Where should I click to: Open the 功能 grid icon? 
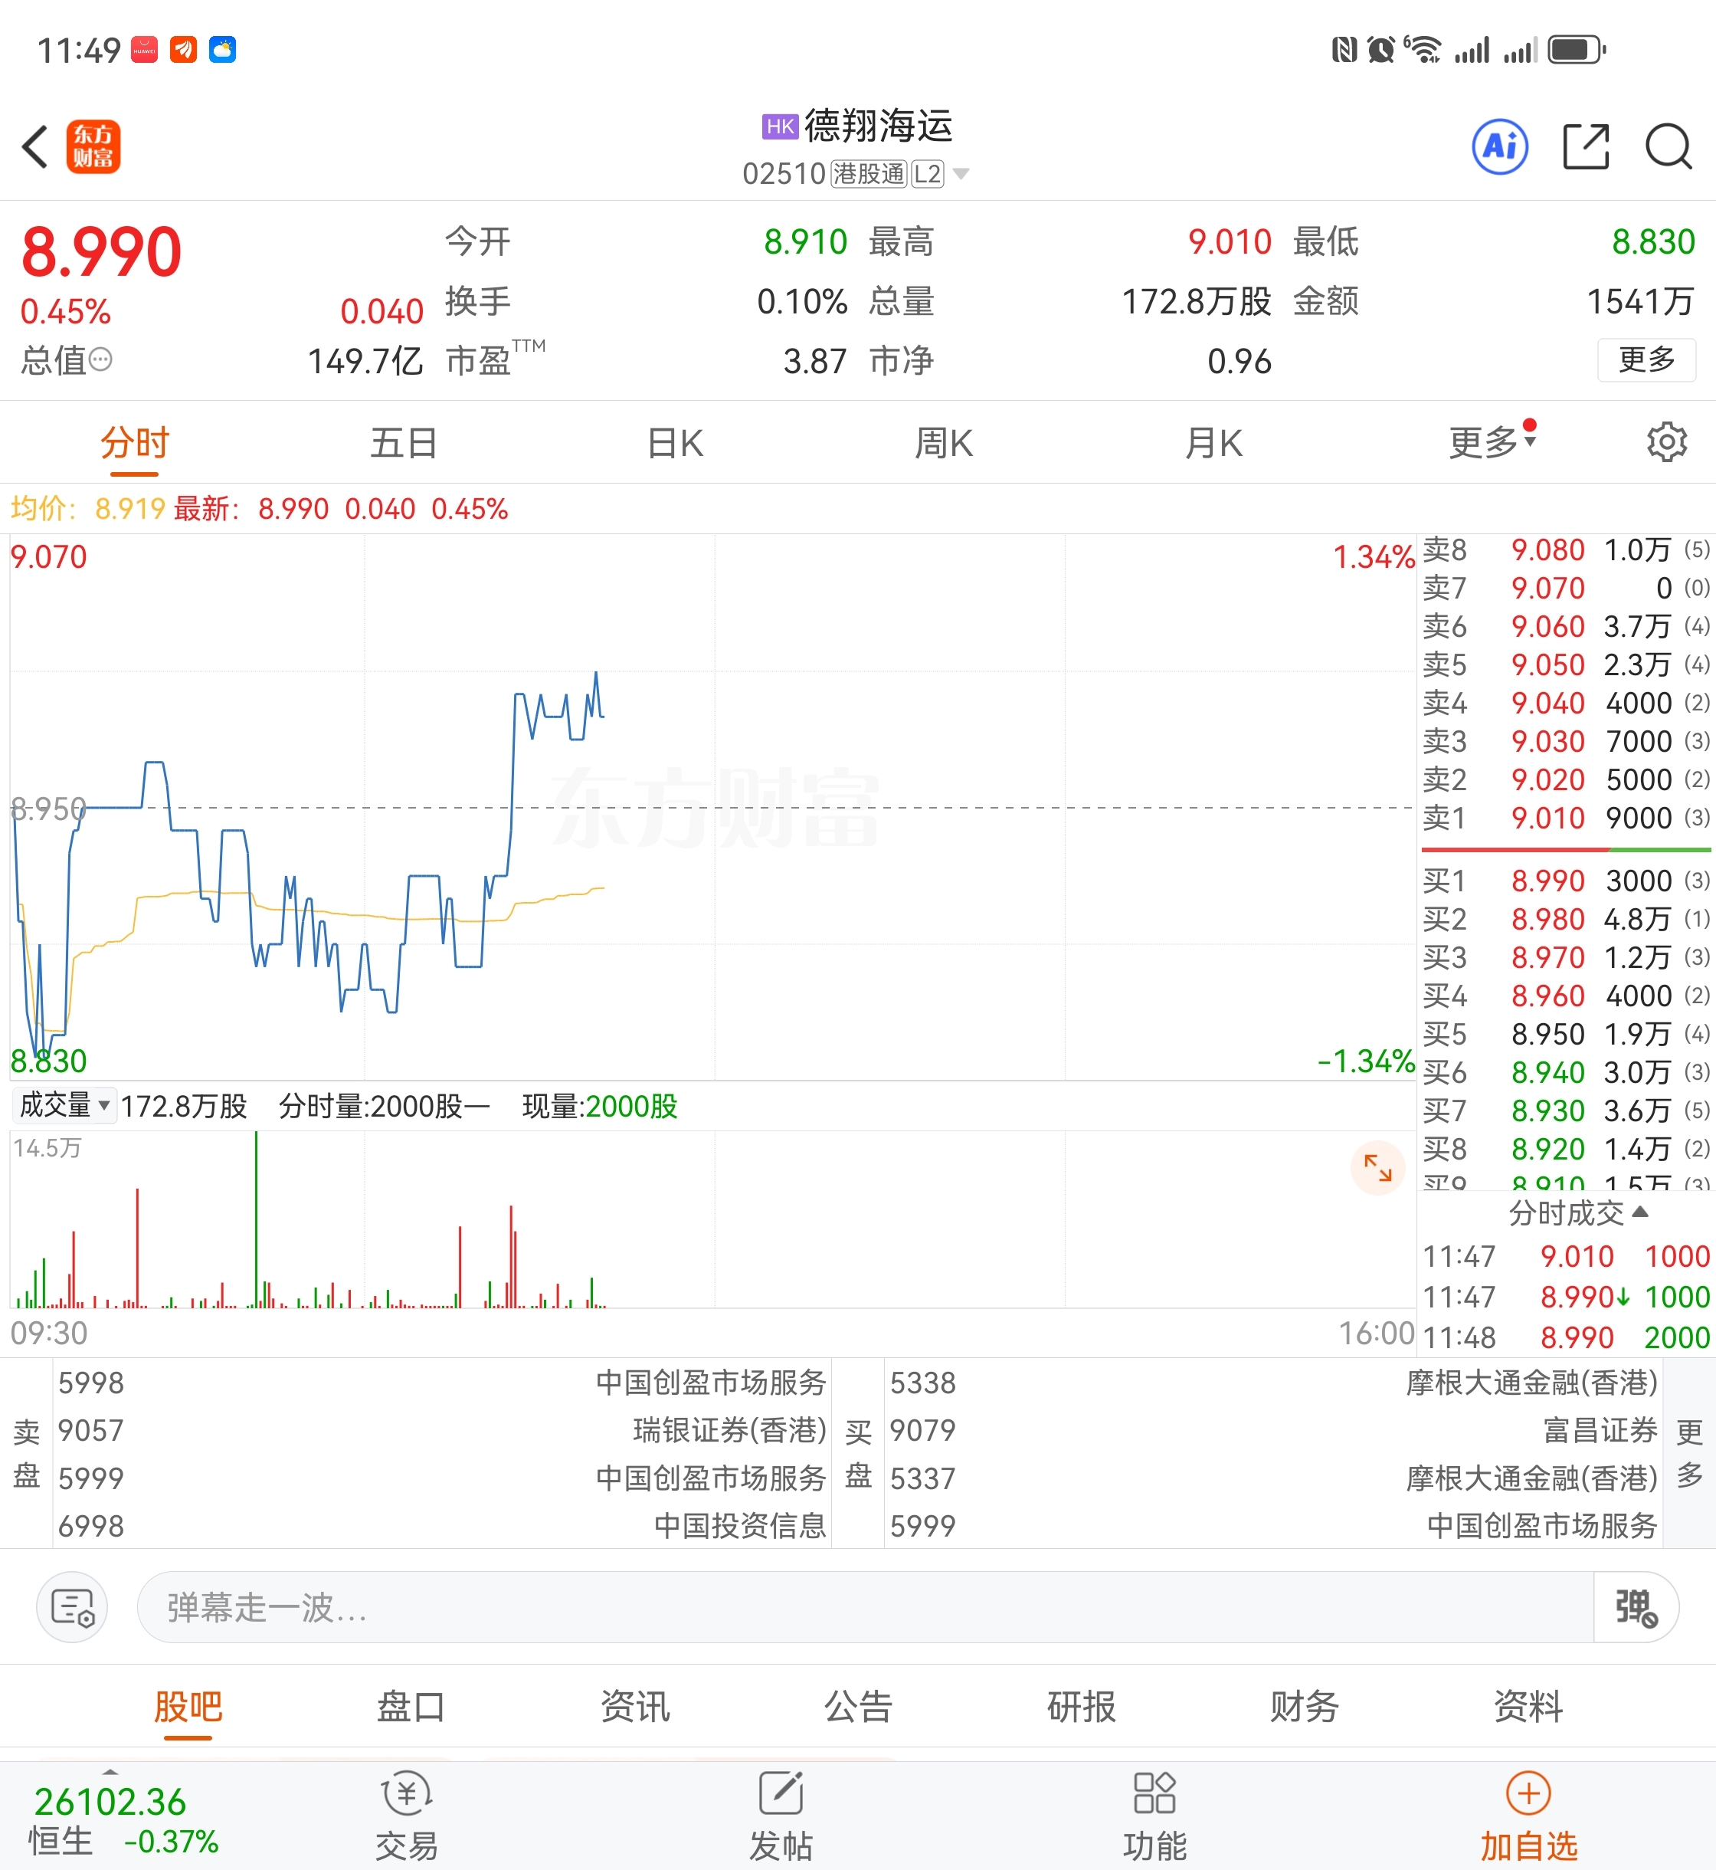tap(1154, 1793)
